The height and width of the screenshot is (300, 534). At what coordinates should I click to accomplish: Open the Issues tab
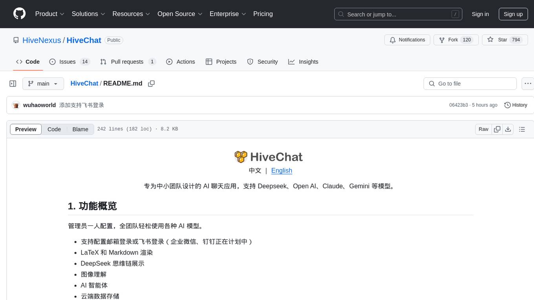69,62
